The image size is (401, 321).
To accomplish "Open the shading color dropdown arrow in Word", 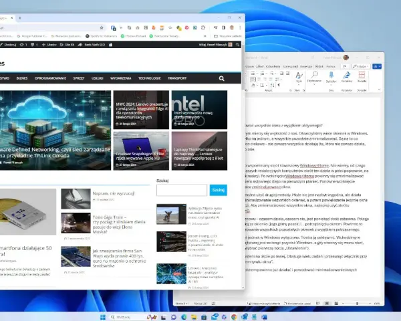I will pos(257,85).
